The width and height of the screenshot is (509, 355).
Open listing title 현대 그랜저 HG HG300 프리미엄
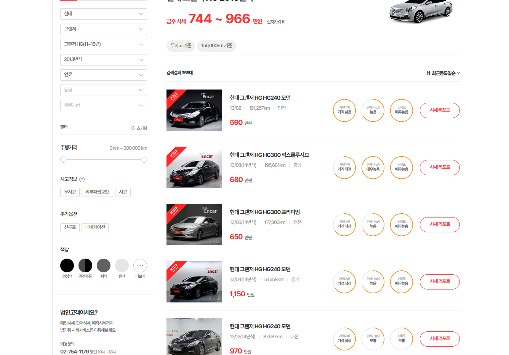(x=265, y=212)
